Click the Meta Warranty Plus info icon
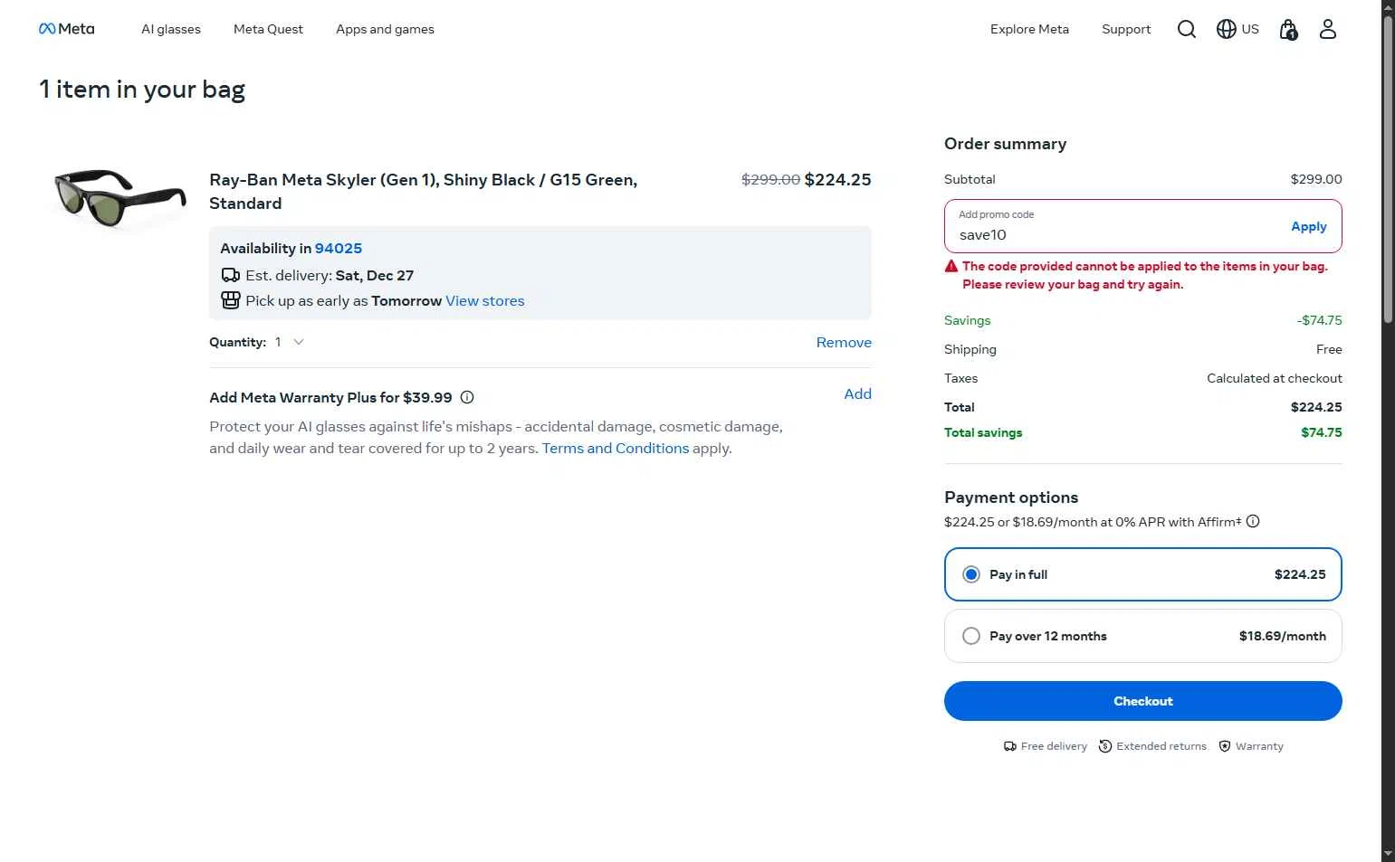The height and width of the screenshot is (862, 1395). (467, 397)
